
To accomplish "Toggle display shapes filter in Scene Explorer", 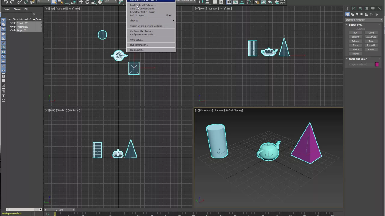I will click(x=3, y=24).
